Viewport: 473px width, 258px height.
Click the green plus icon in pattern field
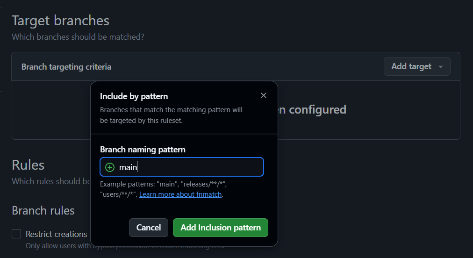tap(110, 167)
